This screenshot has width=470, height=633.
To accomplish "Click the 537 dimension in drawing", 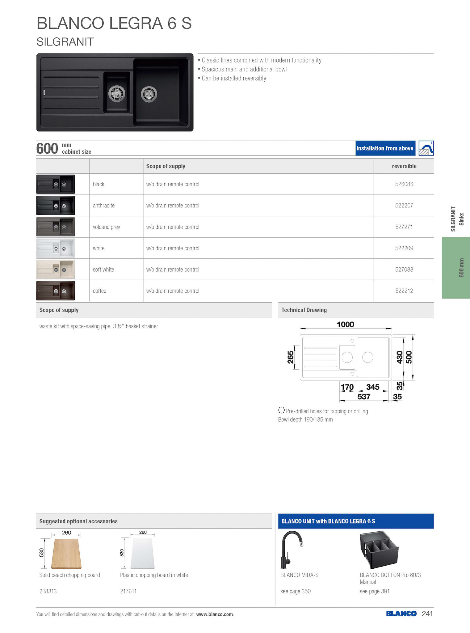I will [364, 397].
